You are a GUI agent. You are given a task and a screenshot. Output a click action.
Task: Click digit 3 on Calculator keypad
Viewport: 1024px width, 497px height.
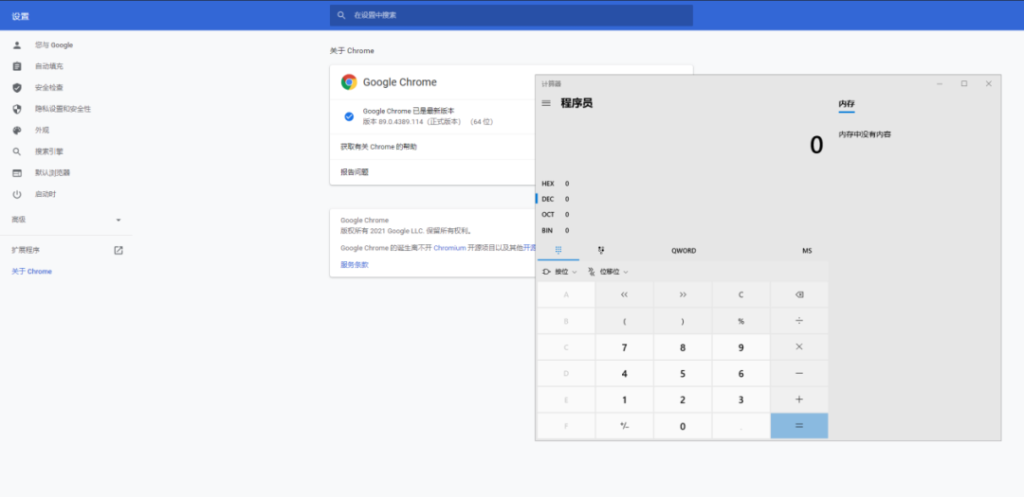[741, 399]
